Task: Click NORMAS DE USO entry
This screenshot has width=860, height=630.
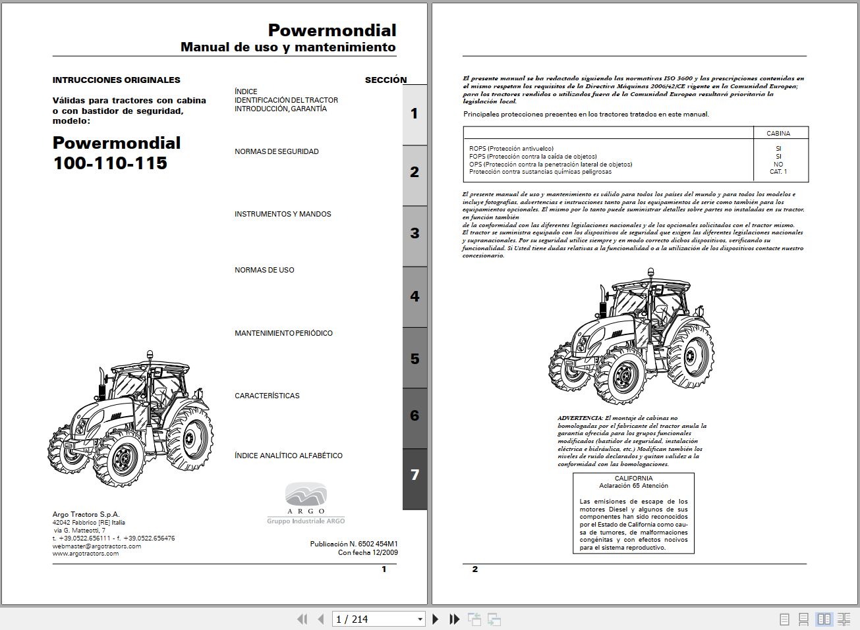Action: point(264,270)
